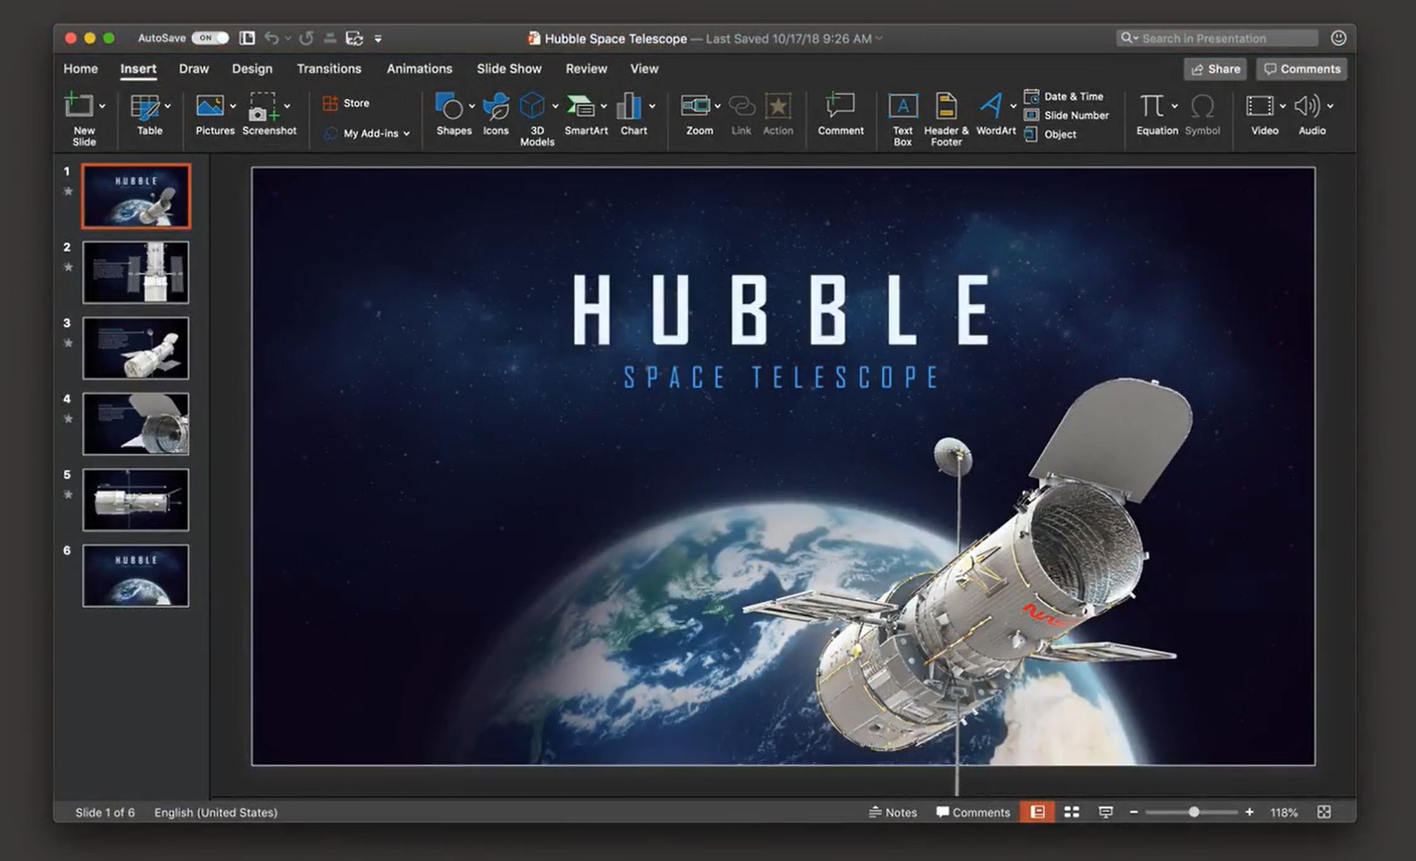Click the Search in Presentation field
The width and height of the screenshot is (1416, 861).
click(x=1217, y=38)
